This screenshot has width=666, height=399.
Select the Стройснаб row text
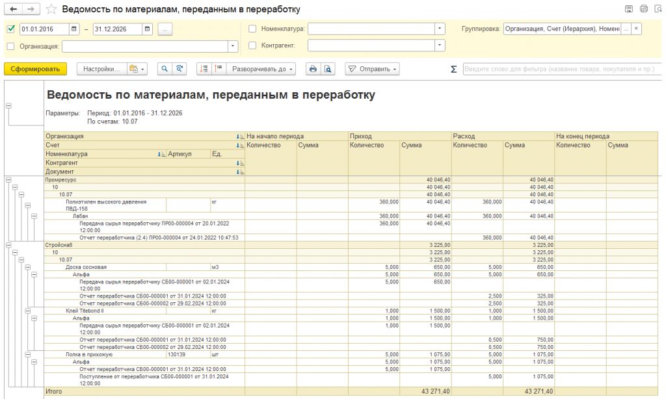(x=59, y=246)
